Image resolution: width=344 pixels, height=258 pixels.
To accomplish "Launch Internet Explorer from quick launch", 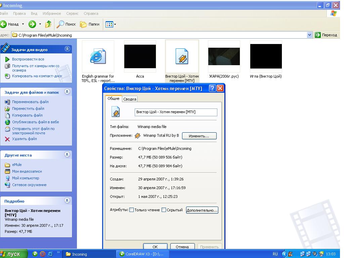I will click(x=50, y=254).
